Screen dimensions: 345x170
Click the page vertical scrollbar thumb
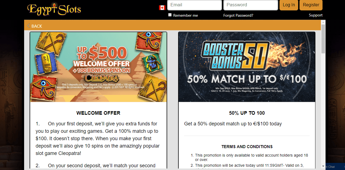(x=323, y=39)
